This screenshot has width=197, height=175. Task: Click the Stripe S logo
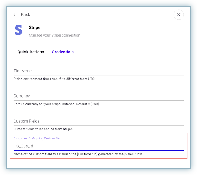[19, 30]
